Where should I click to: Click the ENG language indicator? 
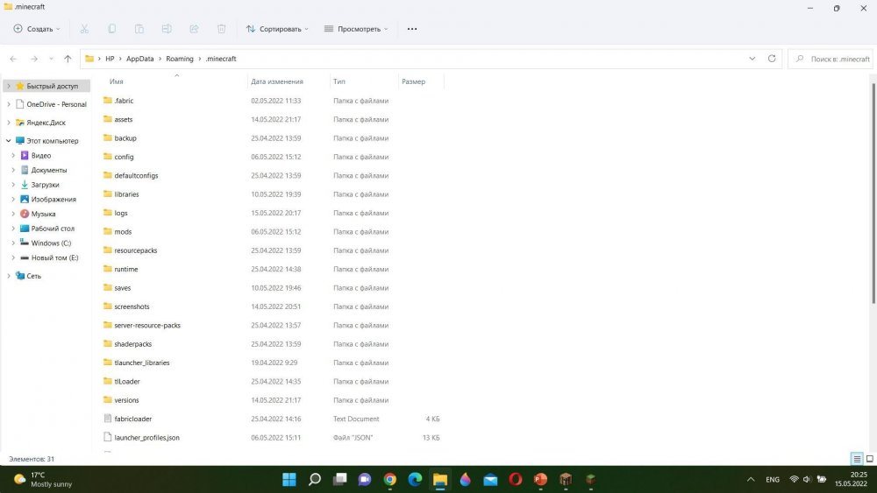click(773, 480)
